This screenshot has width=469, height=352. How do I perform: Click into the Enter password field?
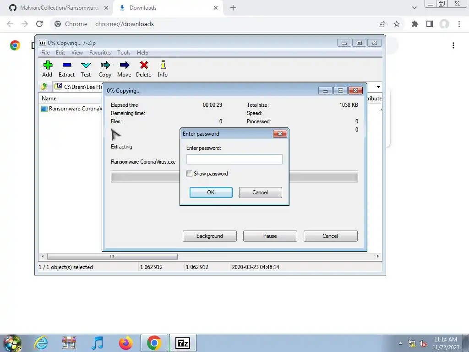click(234, 159)
